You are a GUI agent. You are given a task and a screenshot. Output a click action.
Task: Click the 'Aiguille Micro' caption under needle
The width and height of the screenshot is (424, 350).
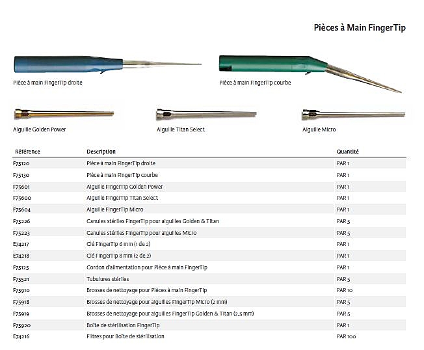[319, 129]
